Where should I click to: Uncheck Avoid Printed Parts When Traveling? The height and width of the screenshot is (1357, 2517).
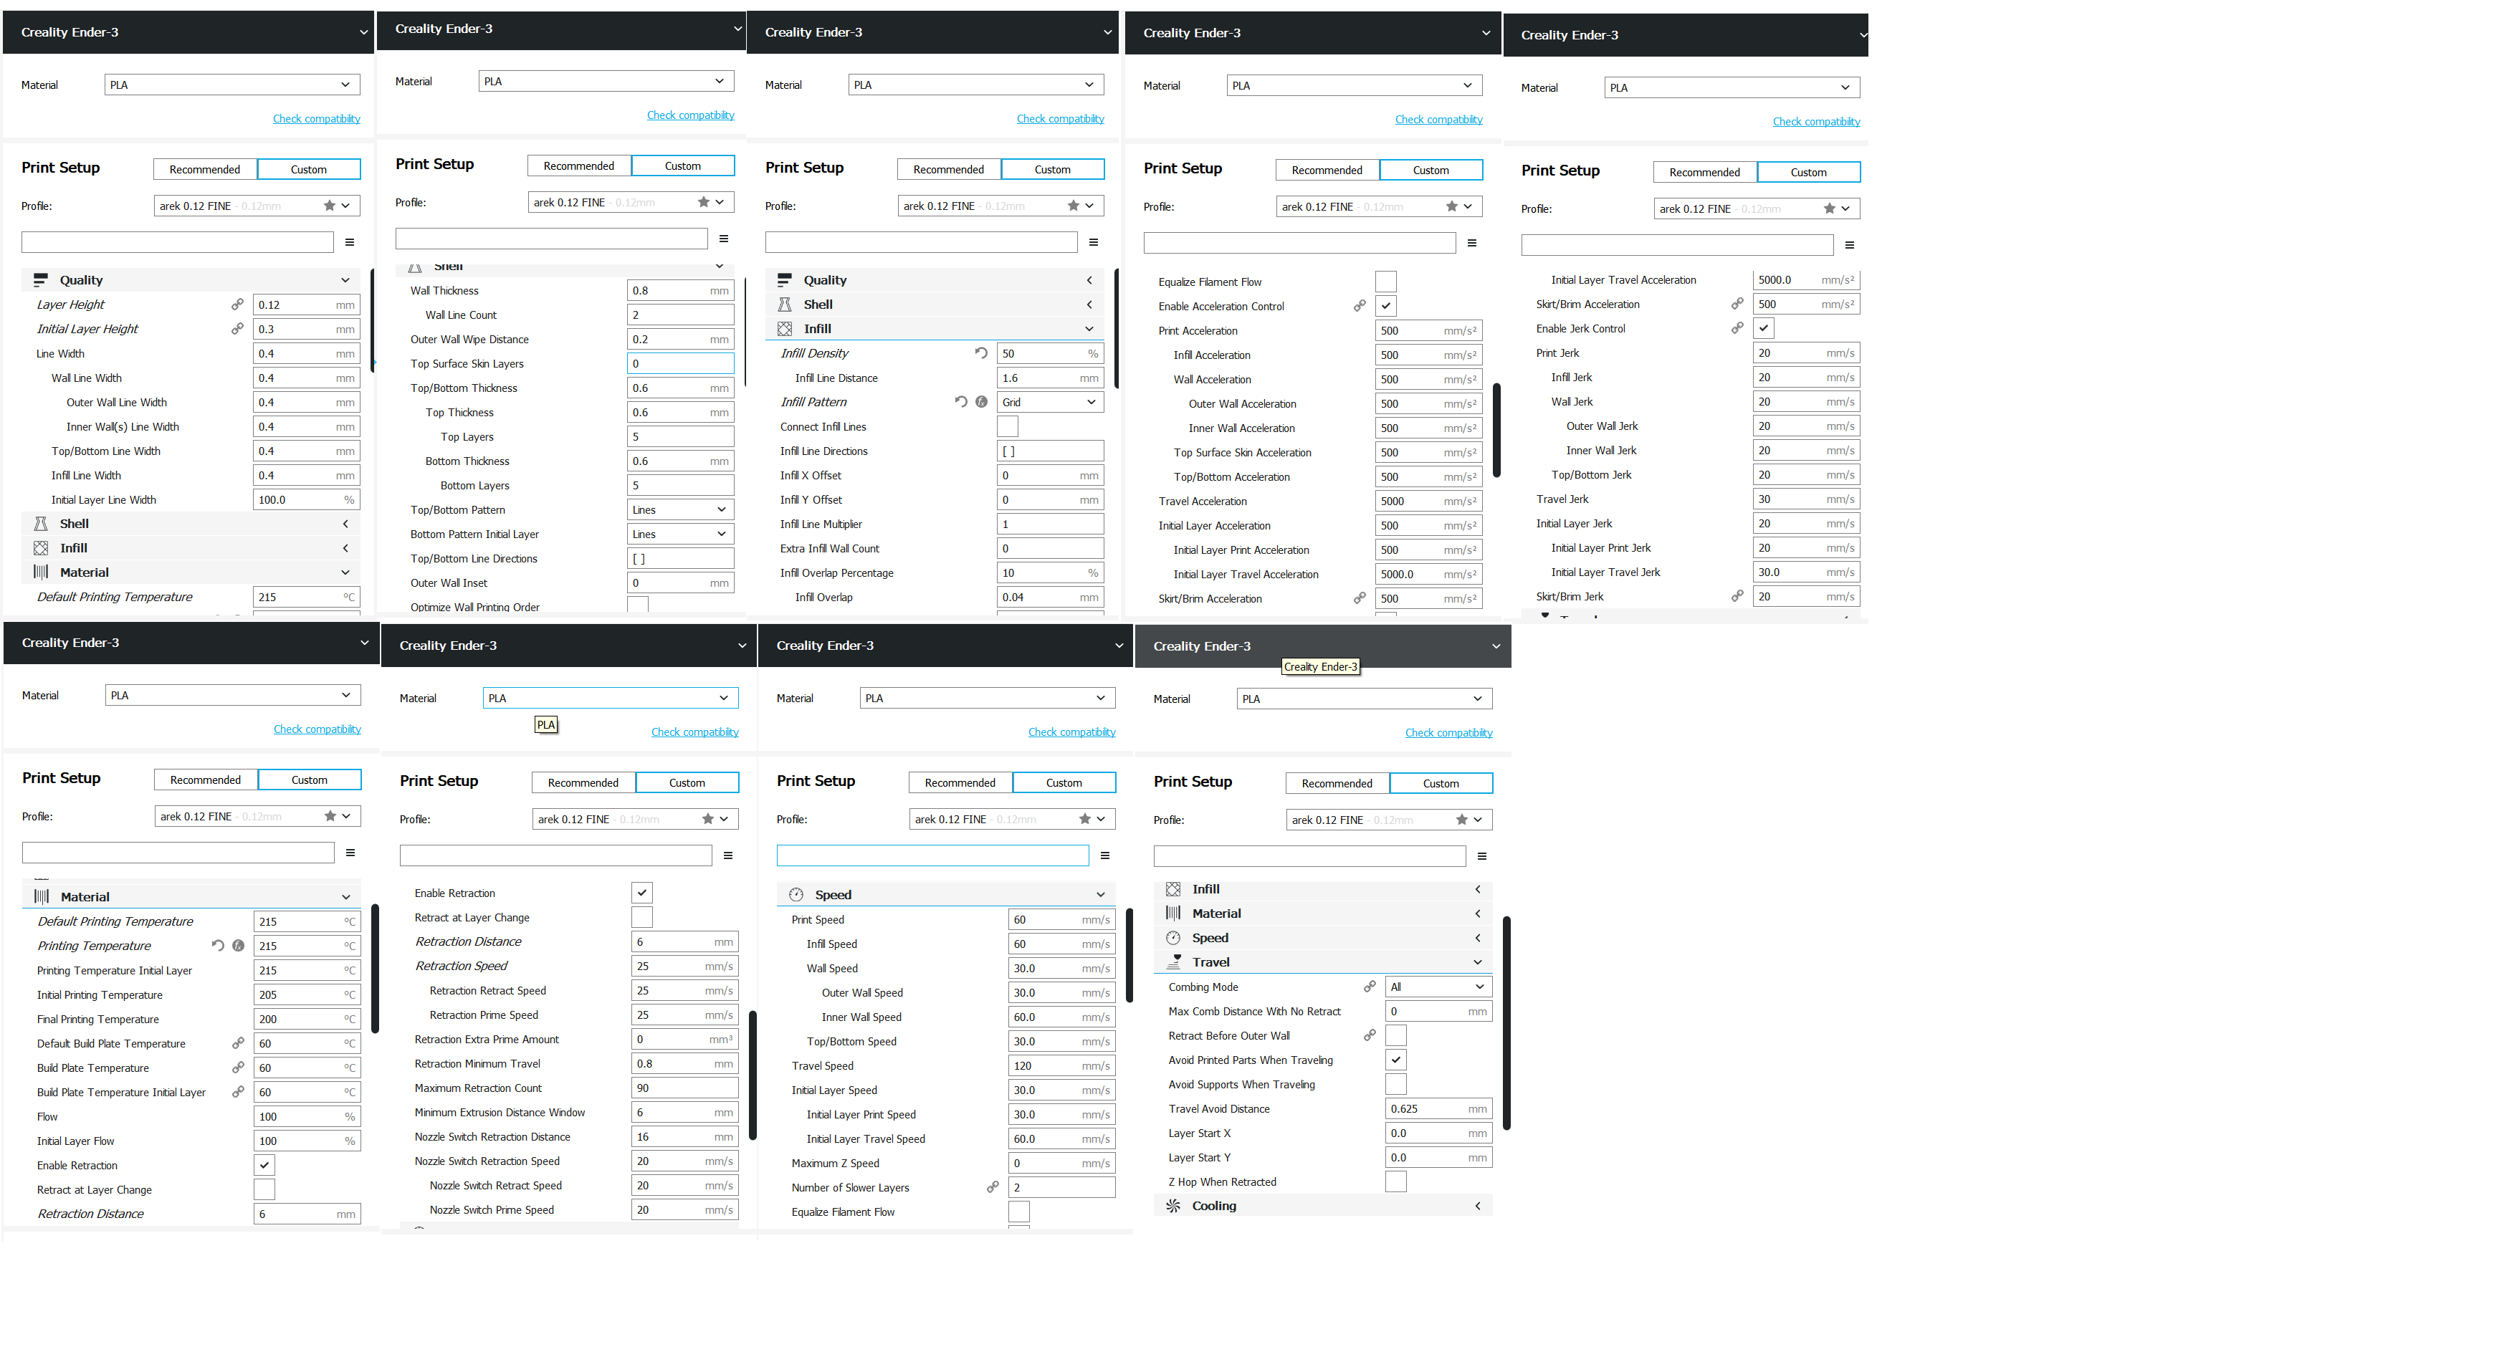1396,1060
